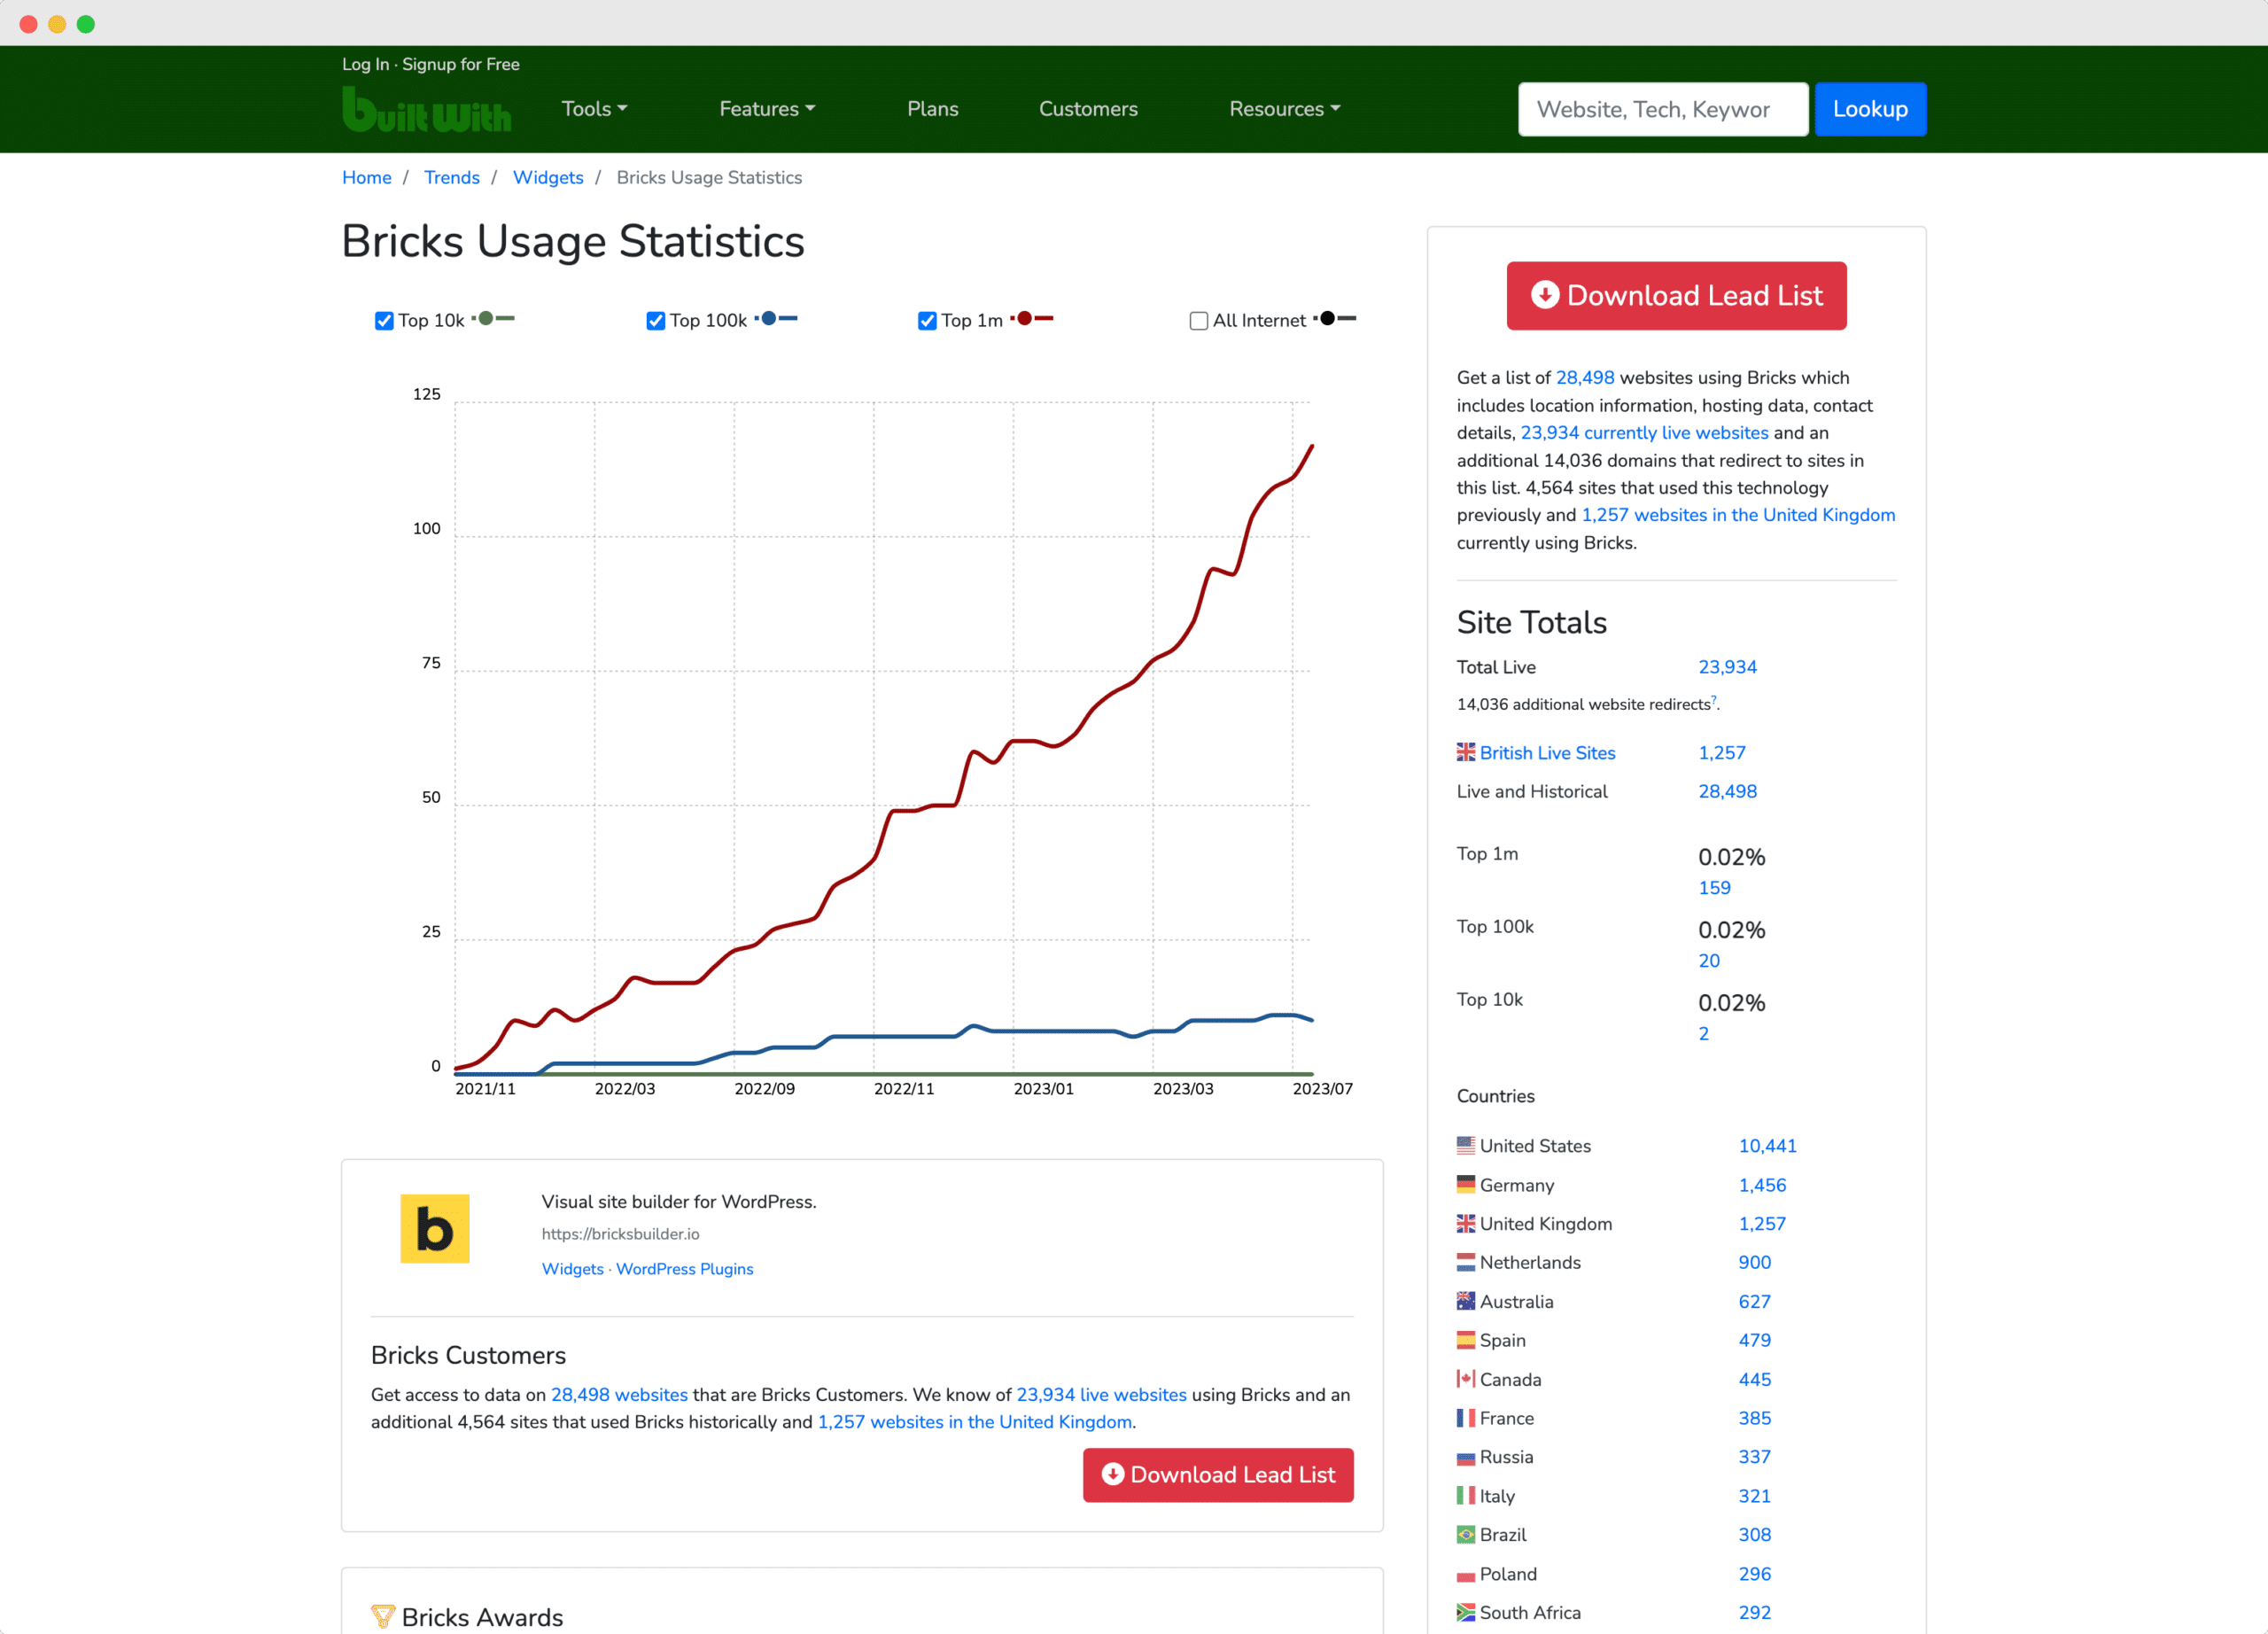Go to the Plans page
Screen dimensions: 2268x1634
coord(932,109)
